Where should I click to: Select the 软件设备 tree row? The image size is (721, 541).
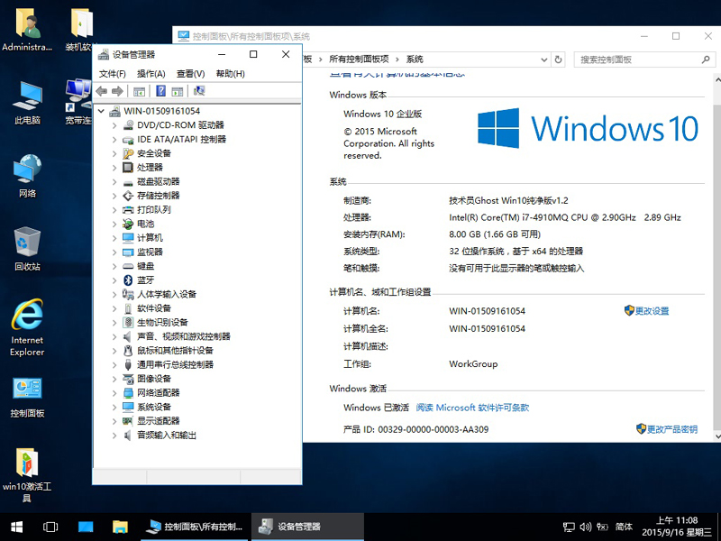[x=147, y=308]
